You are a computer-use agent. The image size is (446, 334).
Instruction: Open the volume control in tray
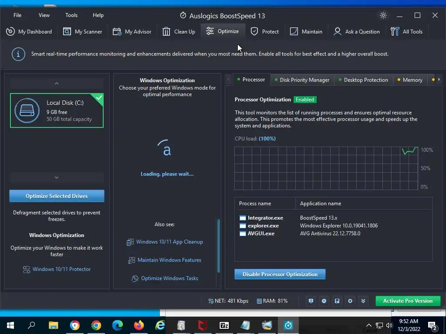[x=389, y=325]
